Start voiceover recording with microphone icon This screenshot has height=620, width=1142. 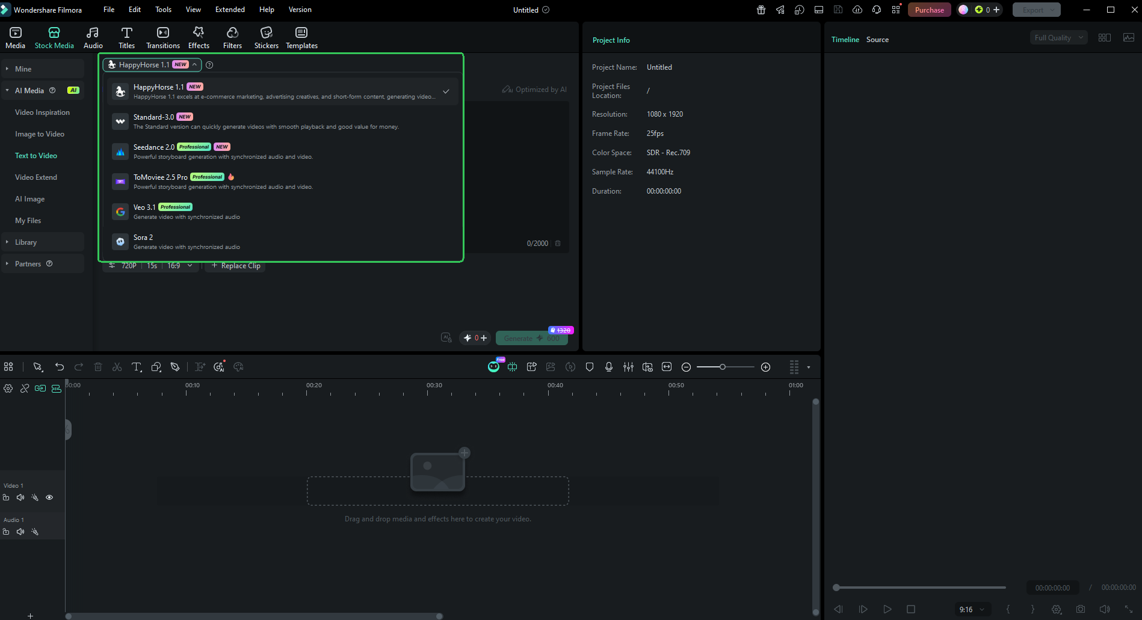[609, 367]
